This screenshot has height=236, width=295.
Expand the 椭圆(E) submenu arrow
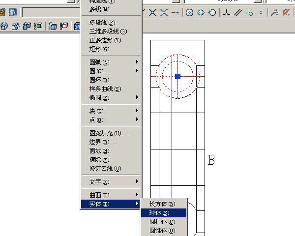point(137,97)
